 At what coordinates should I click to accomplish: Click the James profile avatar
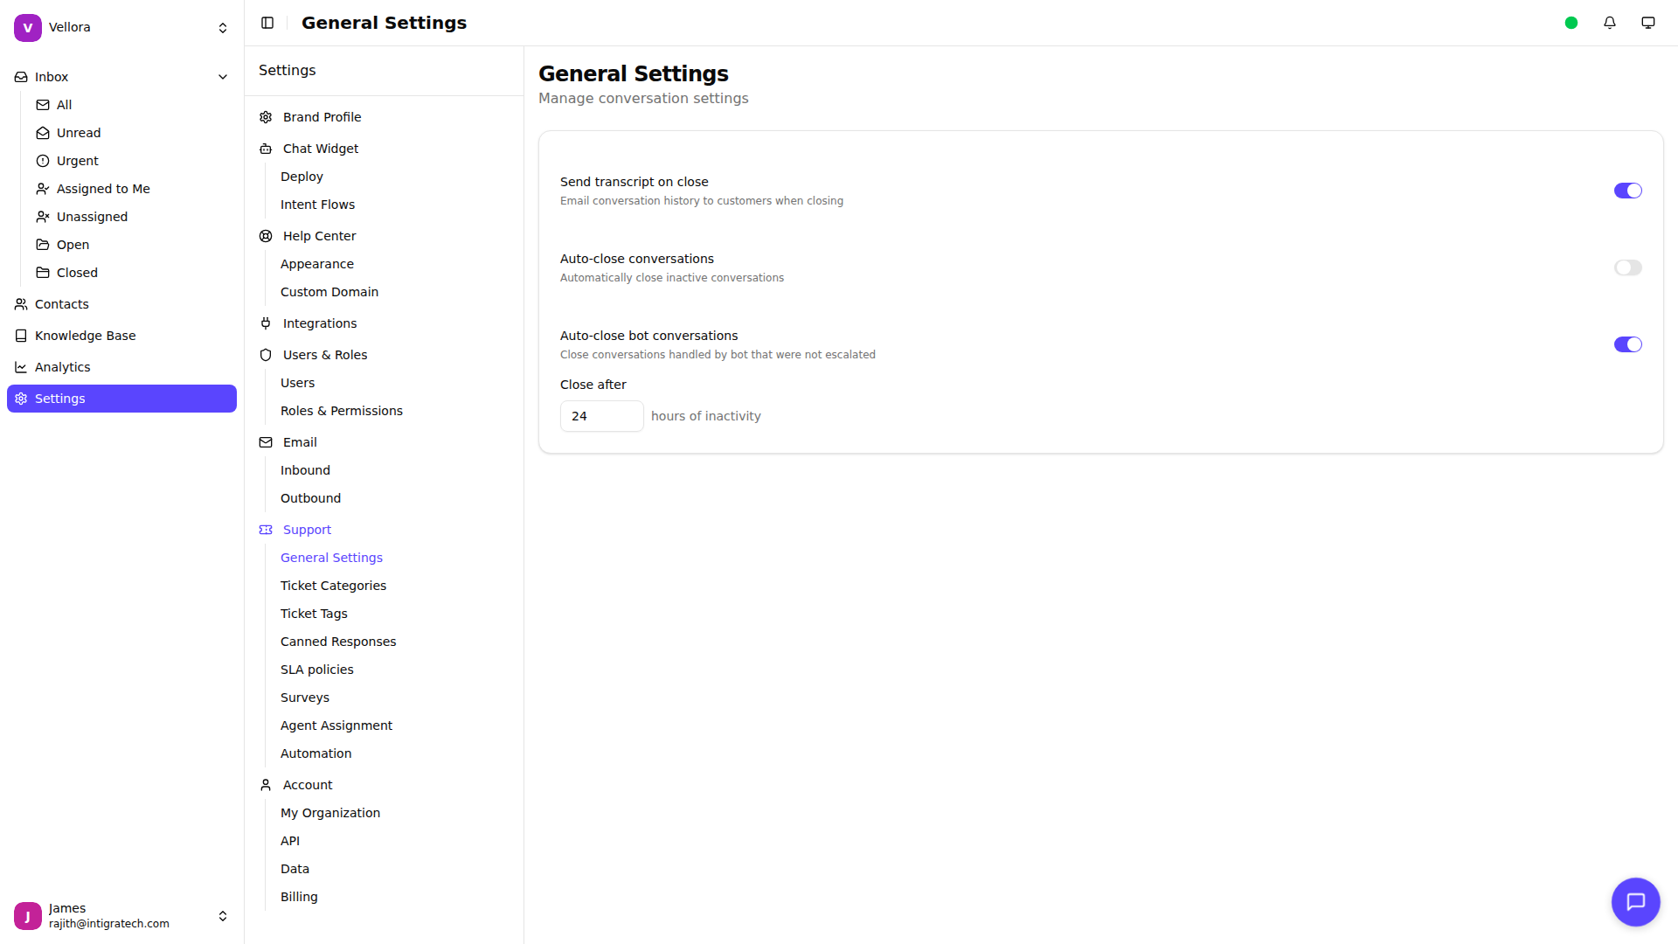coord(28,916)
